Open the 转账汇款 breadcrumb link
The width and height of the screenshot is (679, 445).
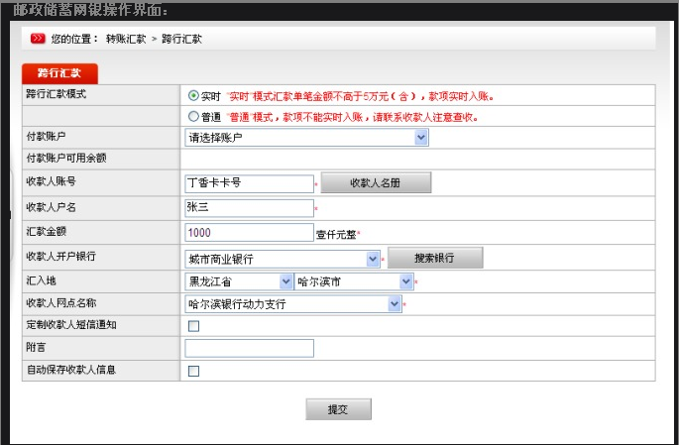tap(125, 39)
